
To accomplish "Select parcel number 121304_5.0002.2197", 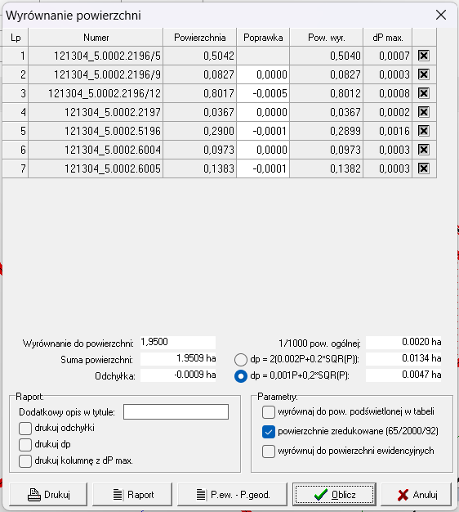I will pos(96,112).
